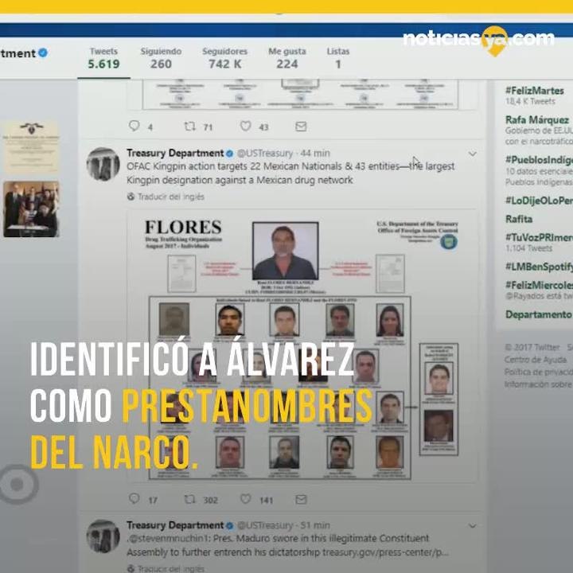Open #FelizMartes trending topic
The height and width of the screenshot is (573, 573).
point(535,91)
